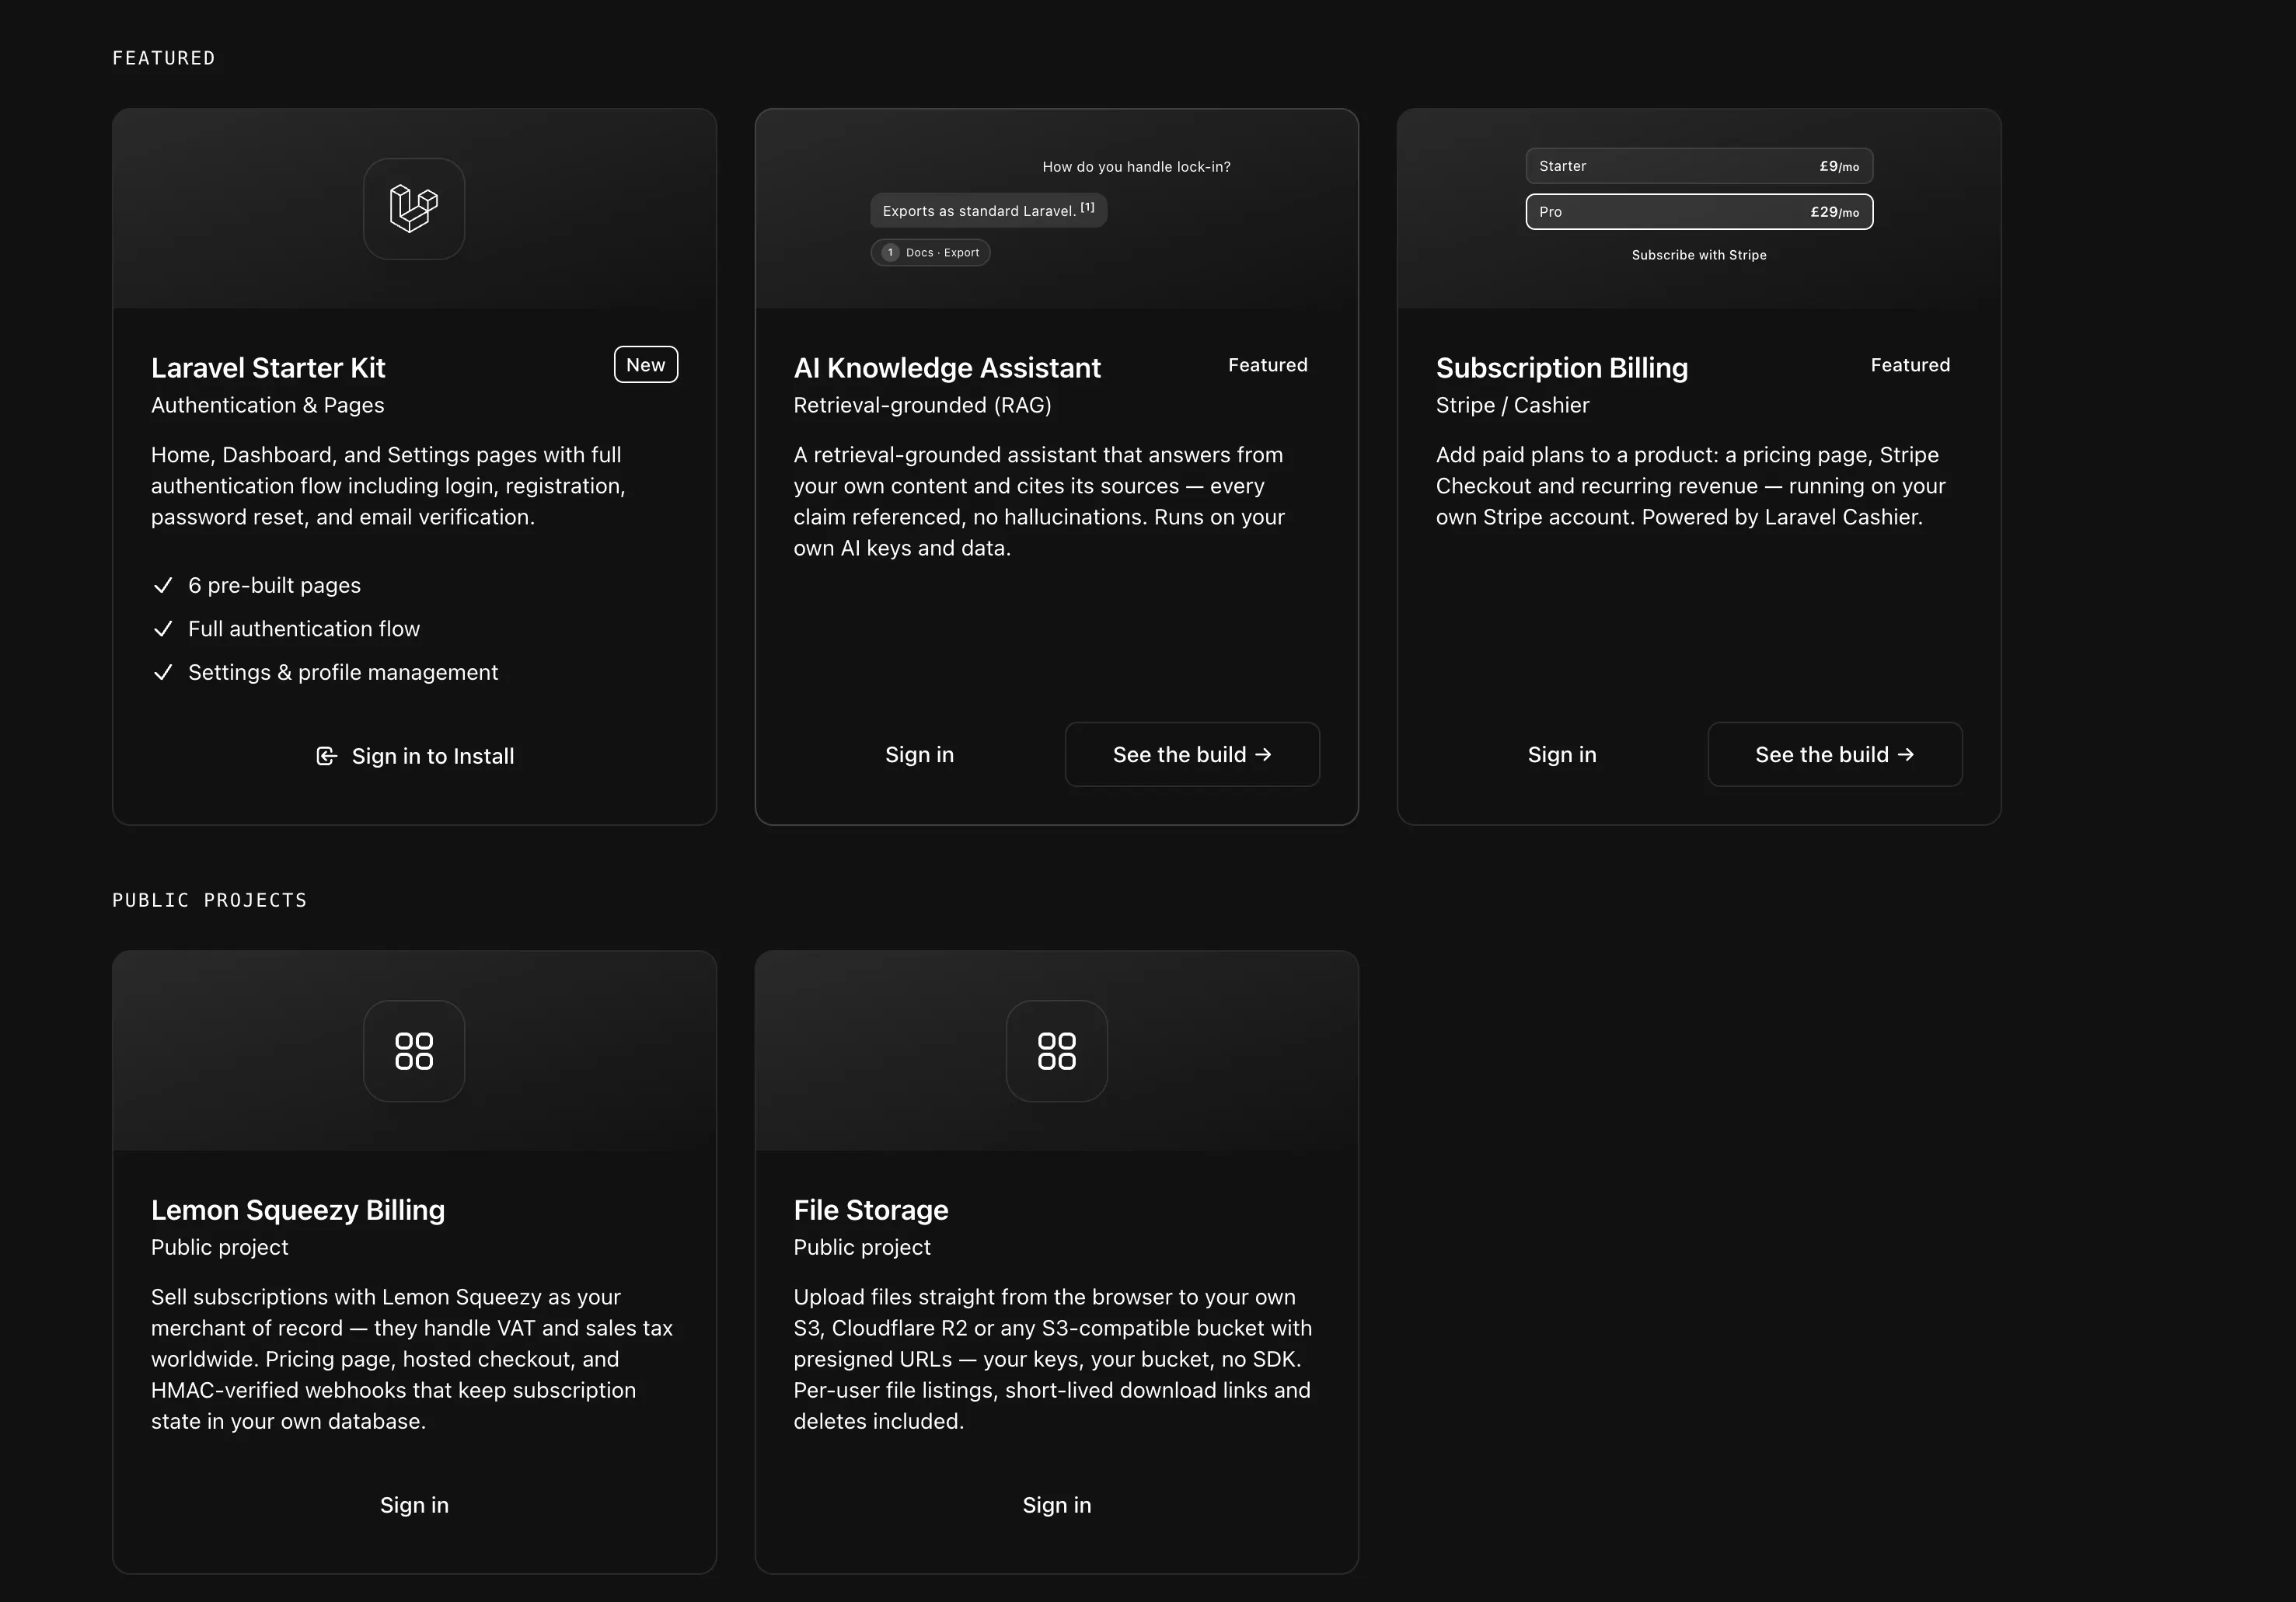Screen dimensions: 2296x1602
Task: Click the How do you handle lock-in? question
Action: tap(1137, 167)
